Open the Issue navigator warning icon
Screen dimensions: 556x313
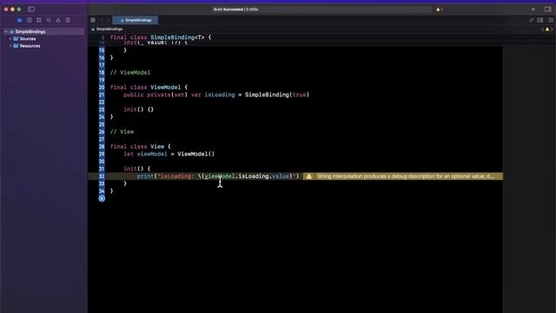point(58,20)
